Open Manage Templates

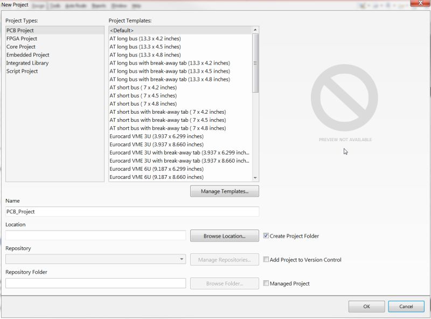[x=224, y=191]
